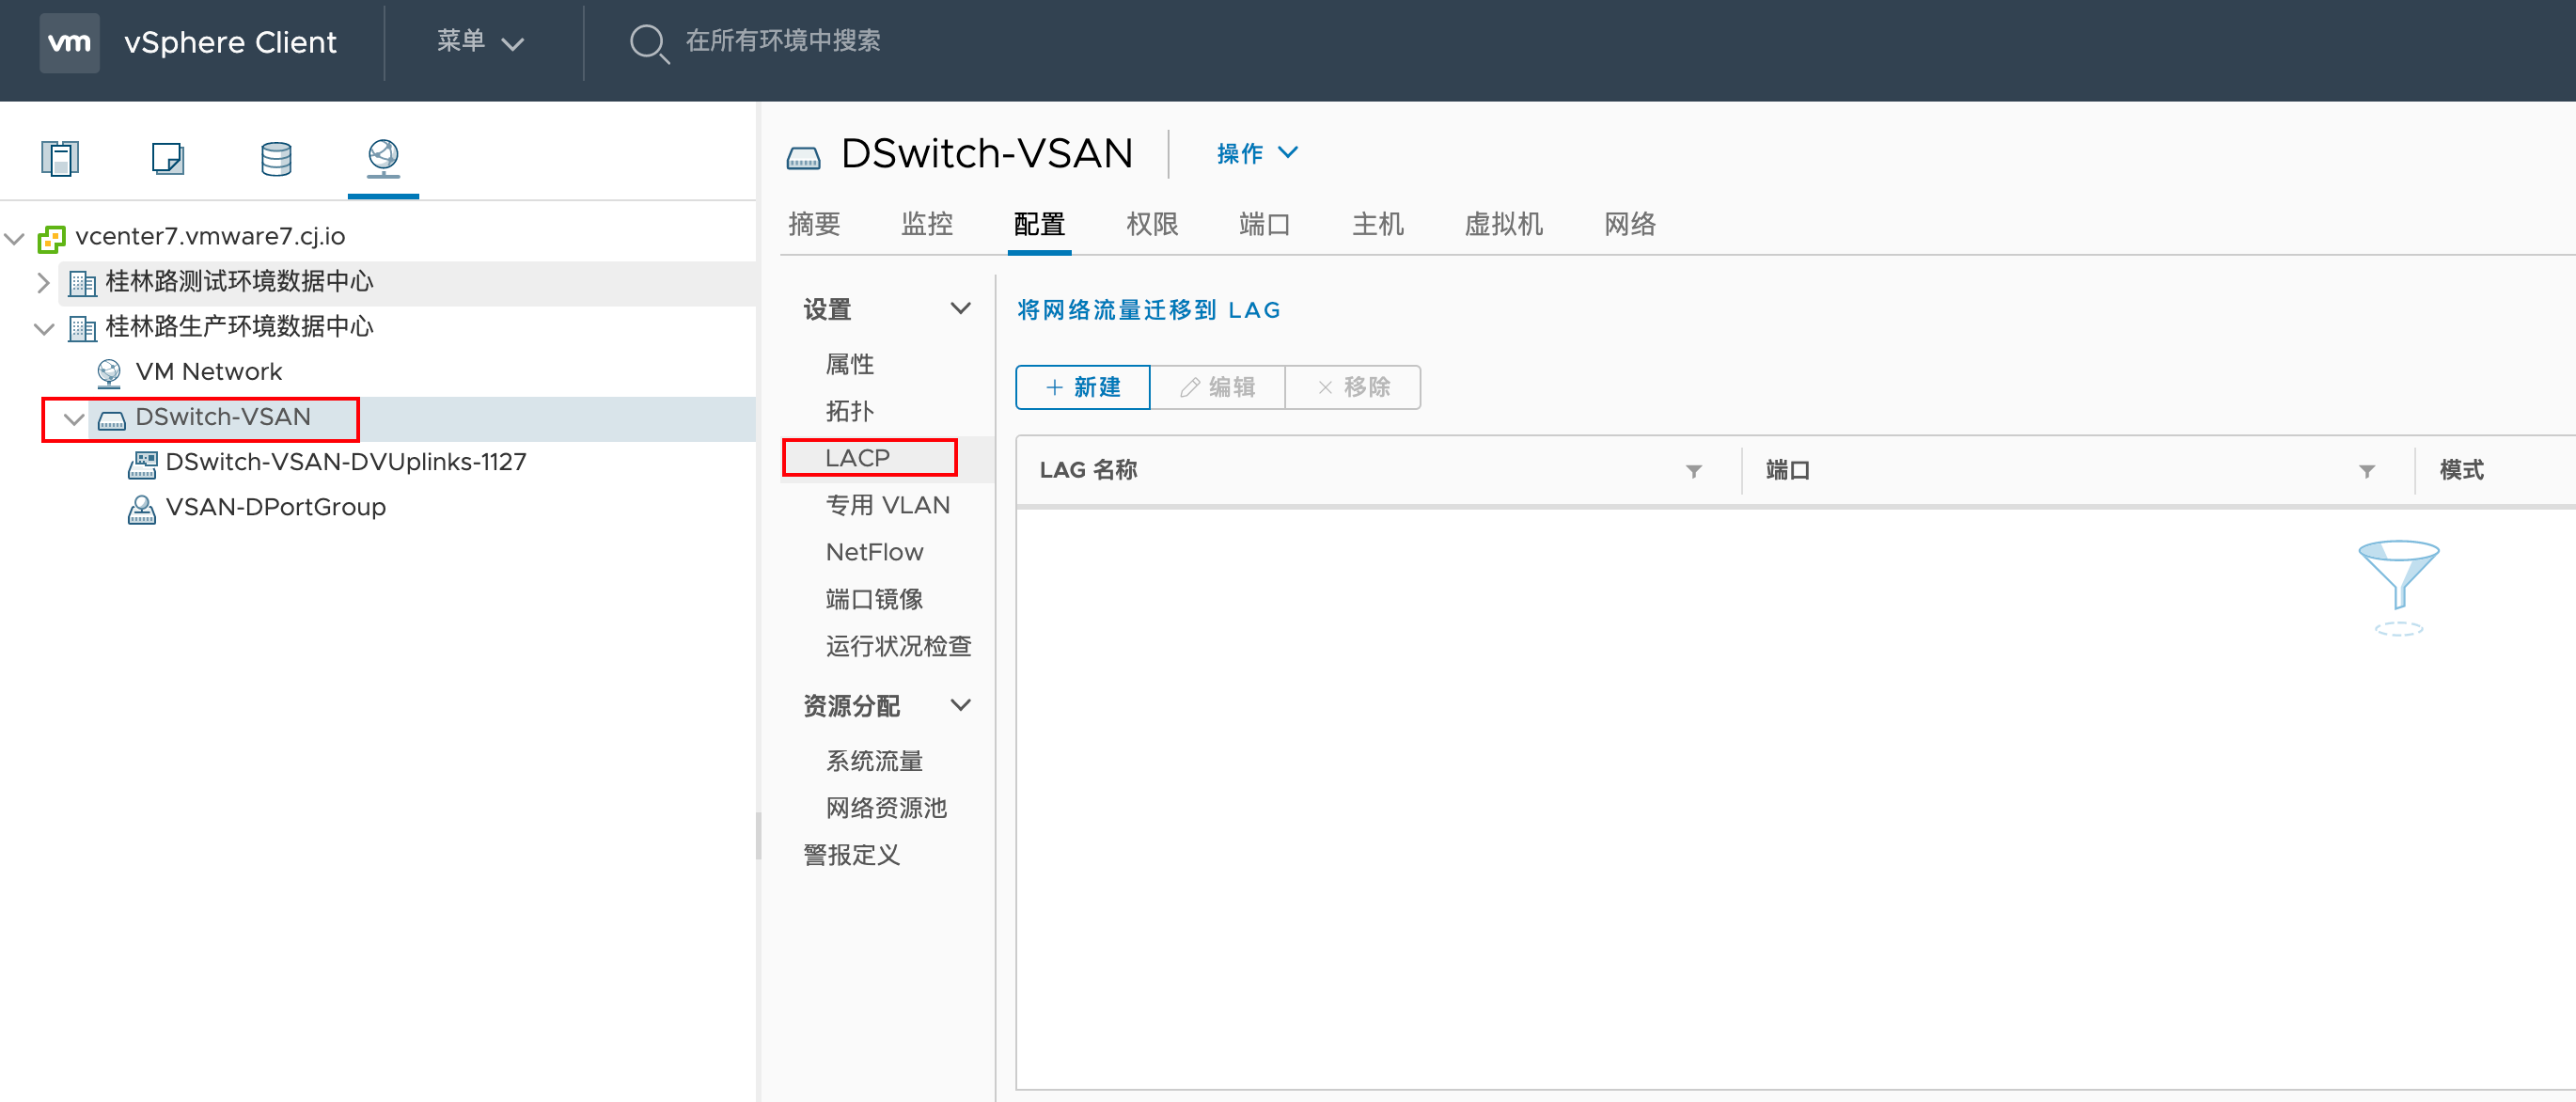Click the 新建 button
Image resolution: width=2576 pixels, height=1102 pixels.
(1082, 387)
